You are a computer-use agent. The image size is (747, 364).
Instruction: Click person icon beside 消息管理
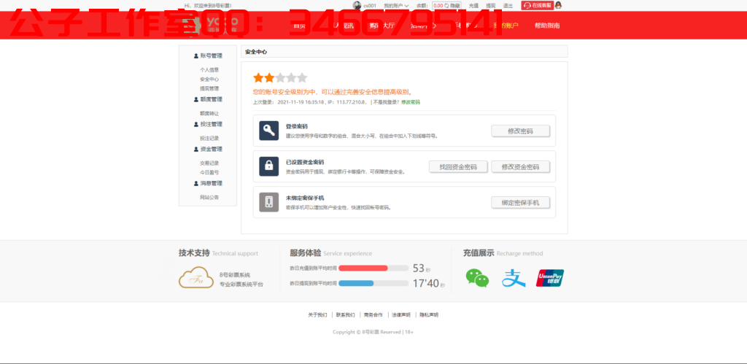(196, 183)
